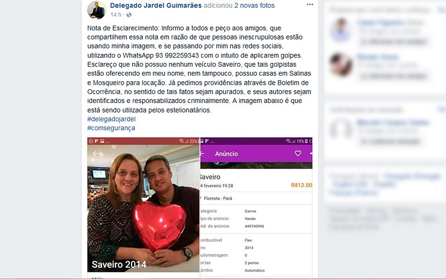This screenshot has width=446, height=279.
Task: Click the public globe privacy icon
Action: pos(129,15)
